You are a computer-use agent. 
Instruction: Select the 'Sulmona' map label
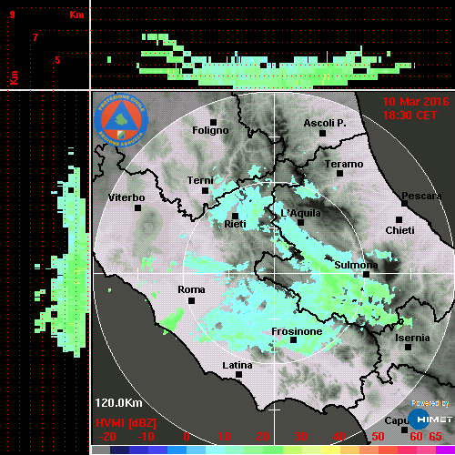[356, 265]
